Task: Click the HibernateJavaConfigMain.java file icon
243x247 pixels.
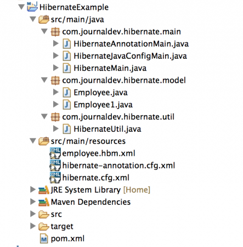Action: pyautogui.click(x=67, y=56)
